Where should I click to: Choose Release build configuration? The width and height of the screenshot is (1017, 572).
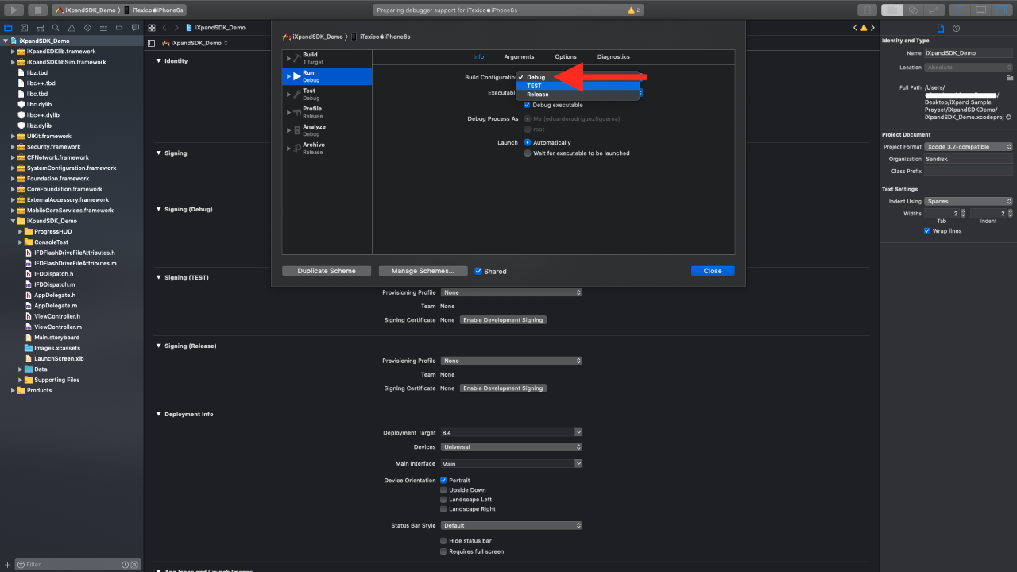[x=578, y=94]
